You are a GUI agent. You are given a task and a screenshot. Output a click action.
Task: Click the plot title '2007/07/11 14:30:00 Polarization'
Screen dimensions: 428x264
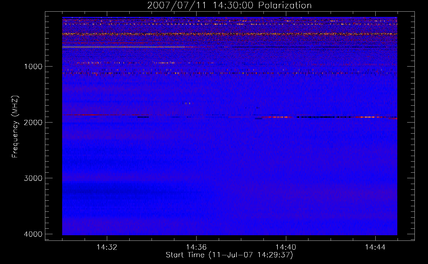coord(229,5)
